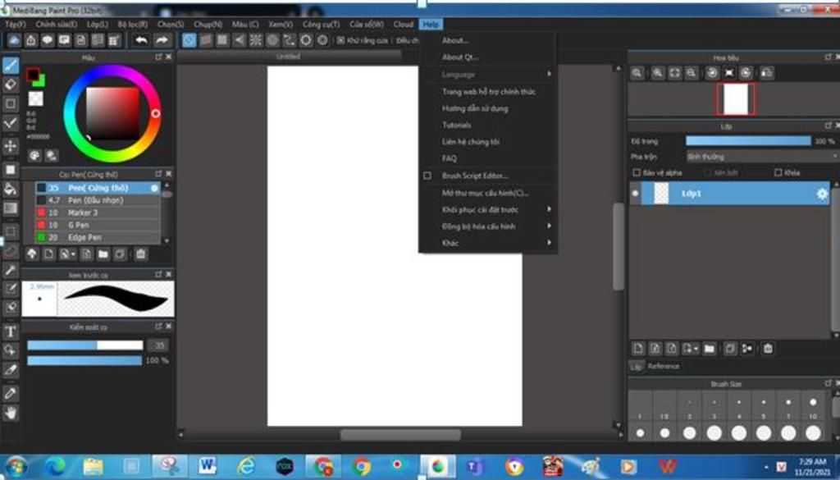
Task: Pick the Hand pan tool
Action: pyautogui.click(x=11, y=413)
